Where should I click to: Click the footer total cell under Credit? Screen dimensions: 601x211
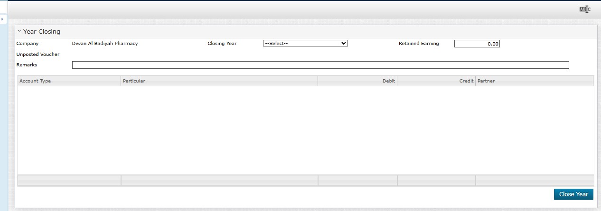[436, 180]
